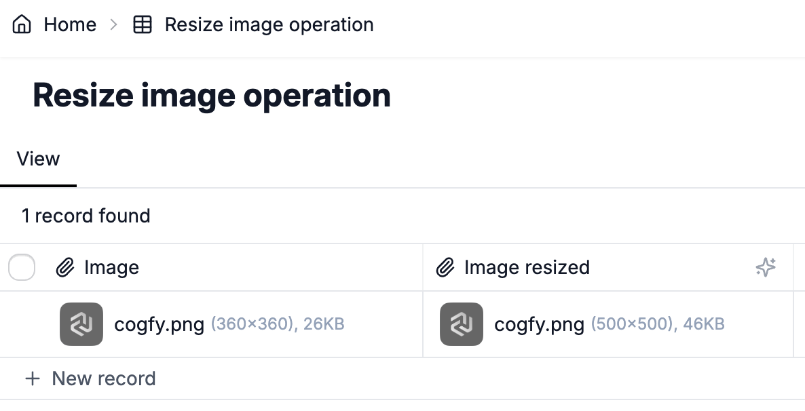Toggle the select-all records checkbox
Viewport: 805px width, 411px height.
pyautogui.click(x=22, y=267)
